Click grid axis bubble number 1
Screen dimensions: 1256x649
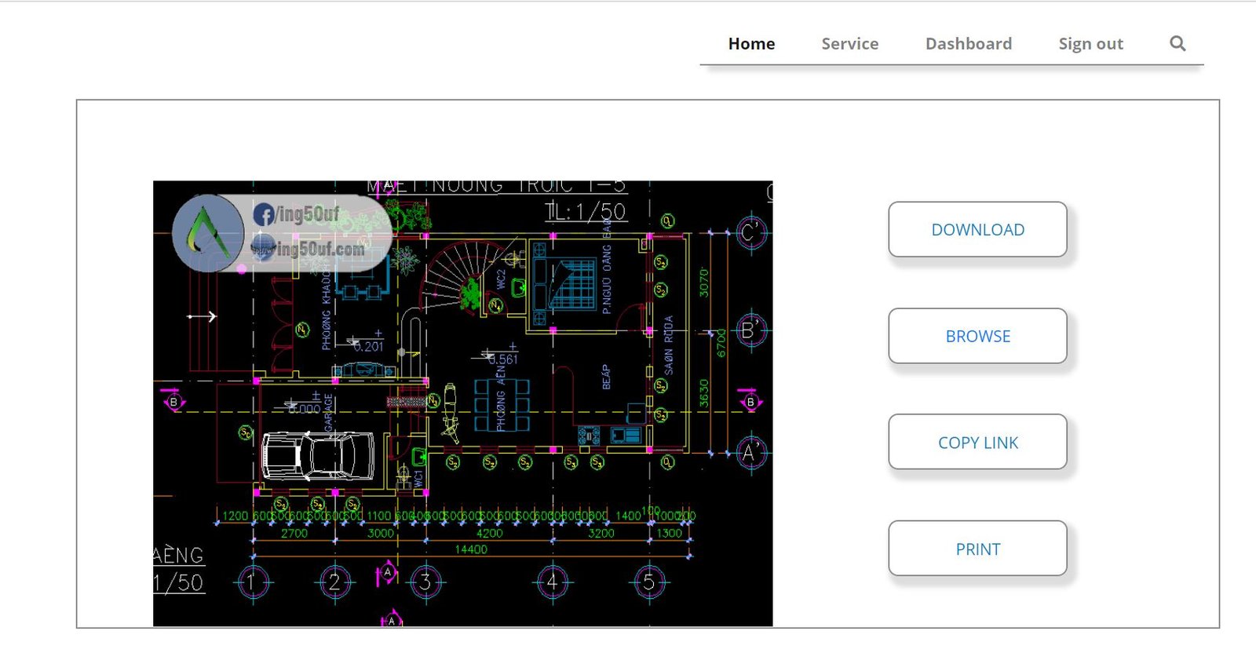tap(252, 582)
